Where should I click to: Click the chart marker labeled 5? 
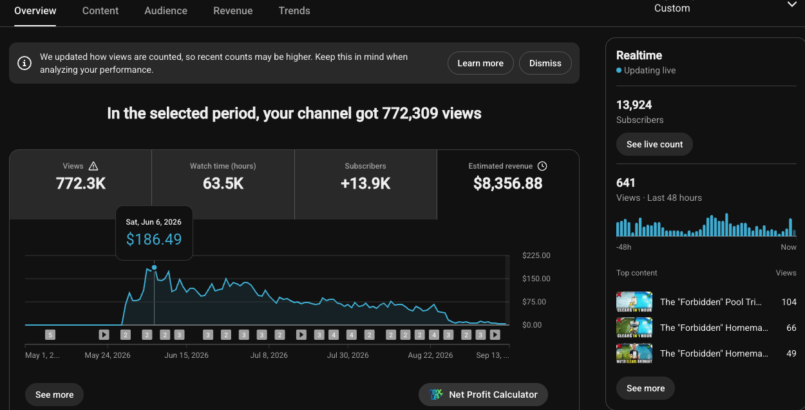point(50,335)
